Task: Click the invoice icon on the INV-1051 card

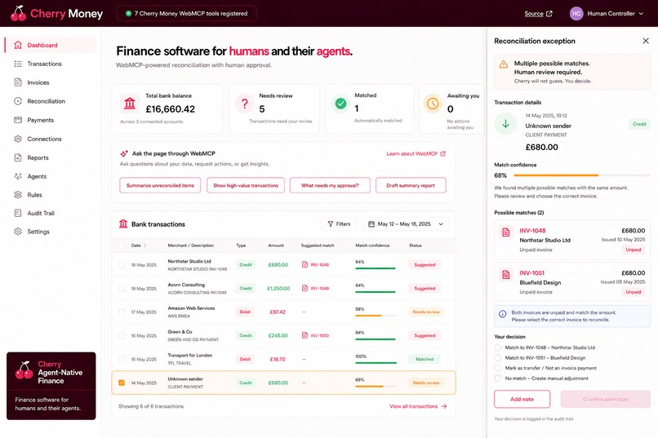Action: tap(505, 275)
